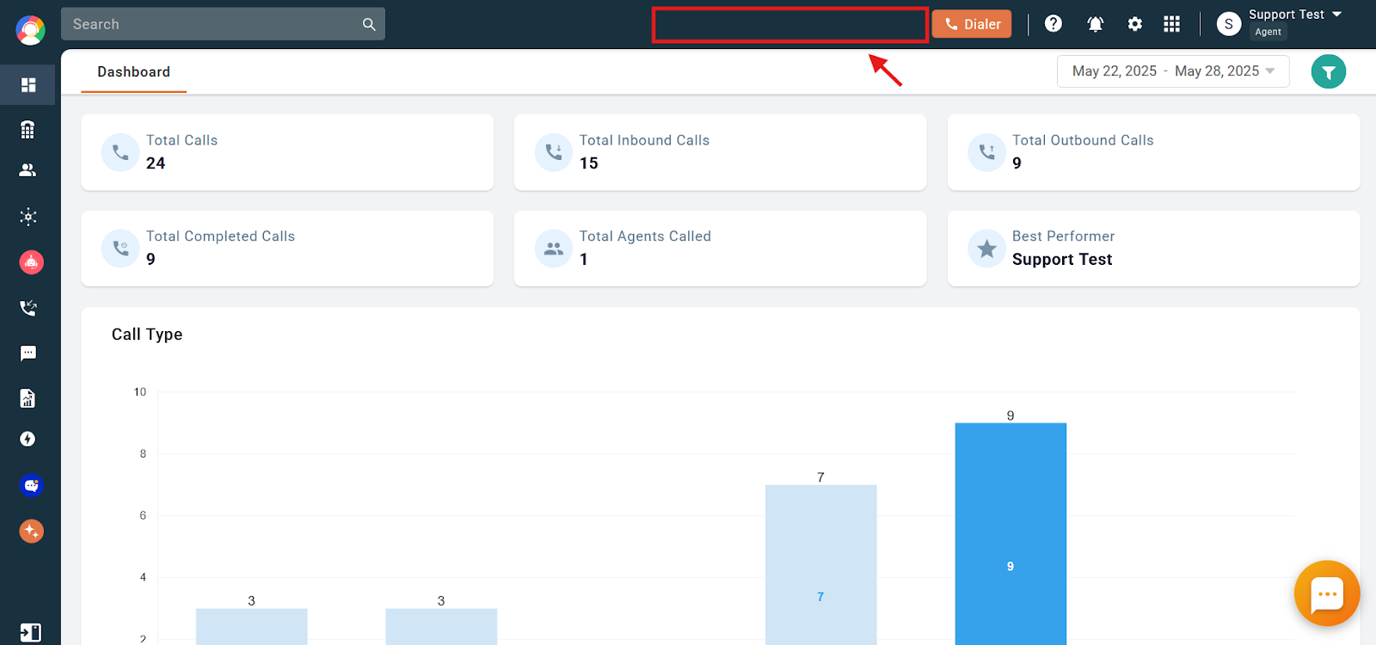Click the 'Call Type' chart title
This screenshot has height=645, width=1376.
147,335
